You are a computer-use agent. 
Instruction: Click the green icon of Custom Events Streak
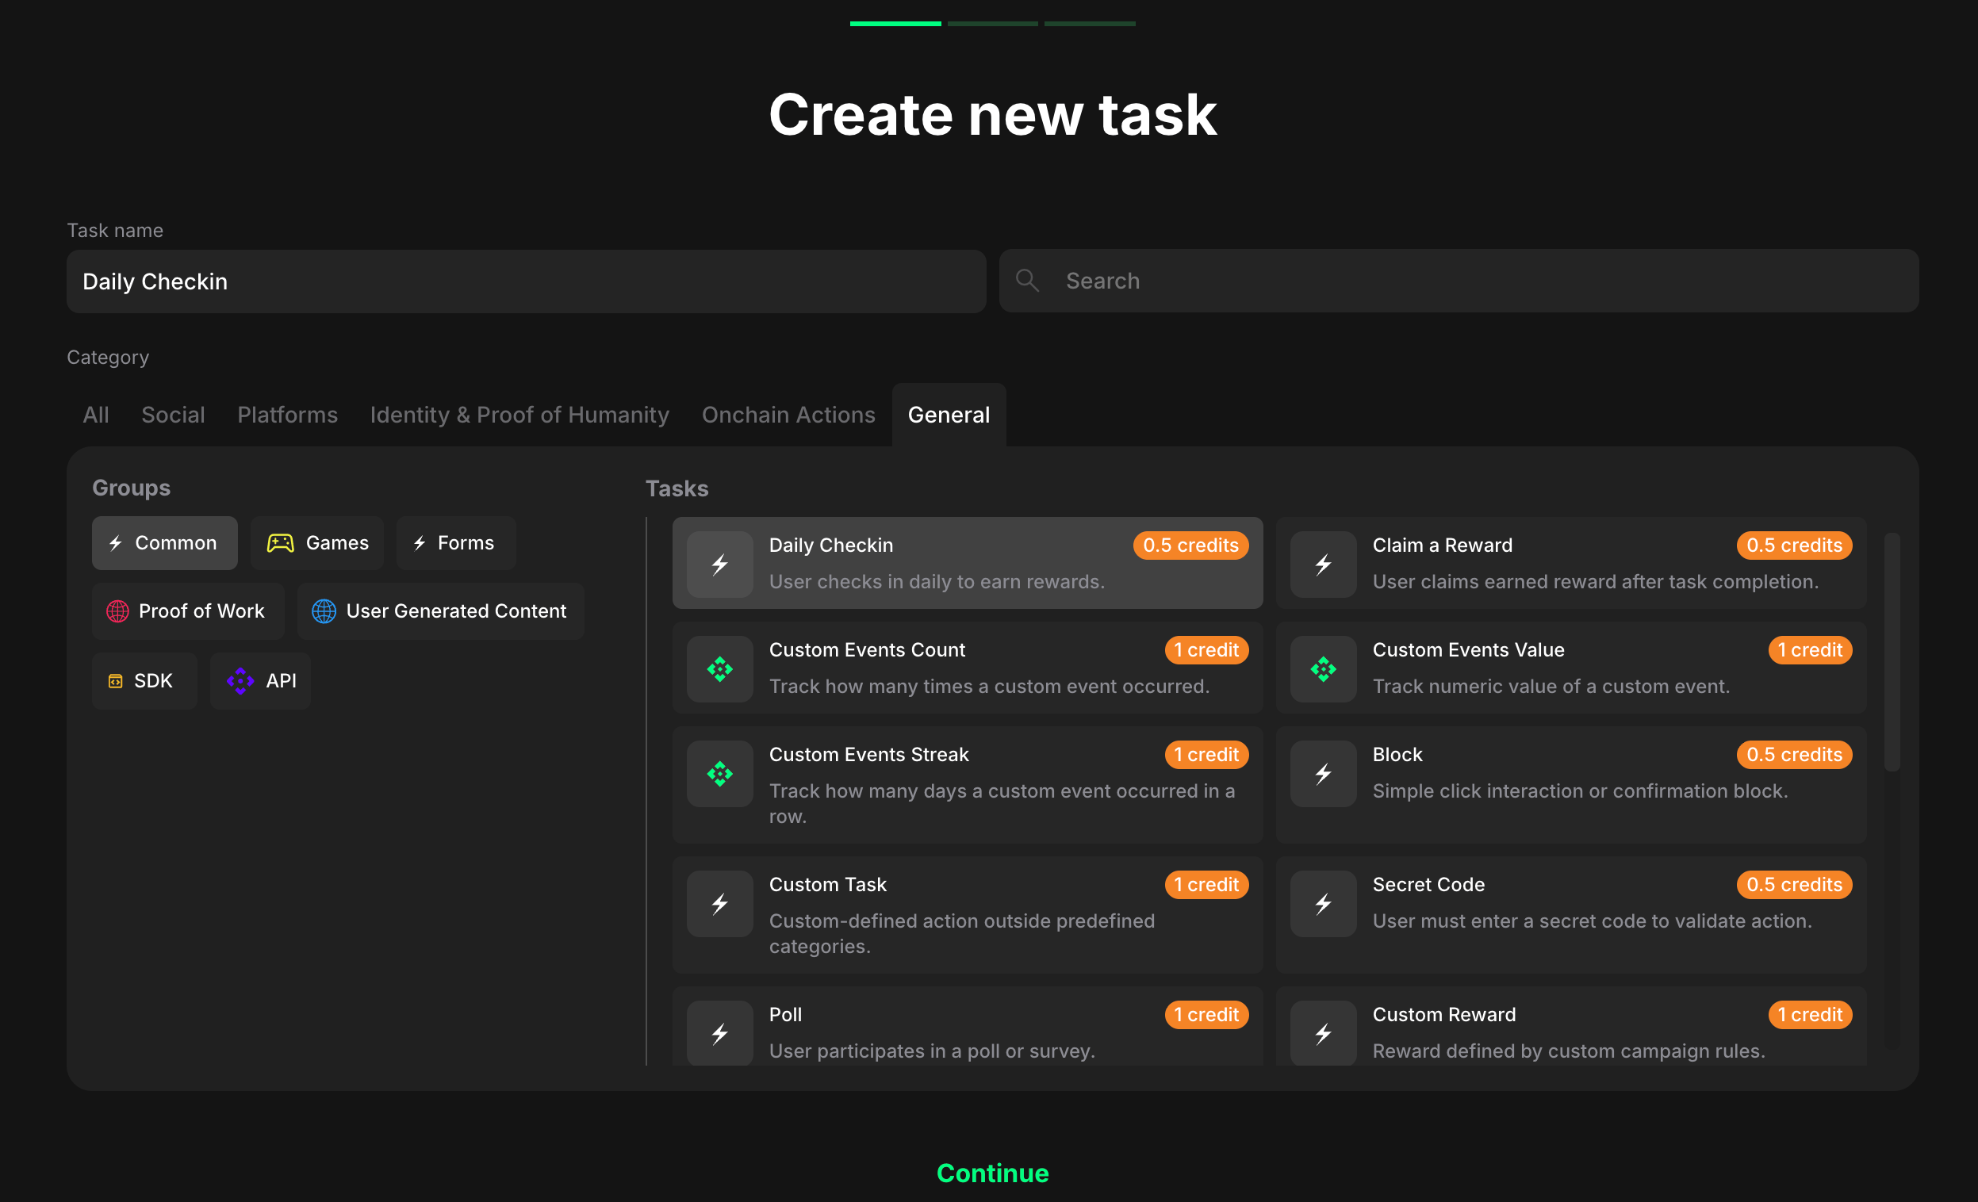point(719,774)
